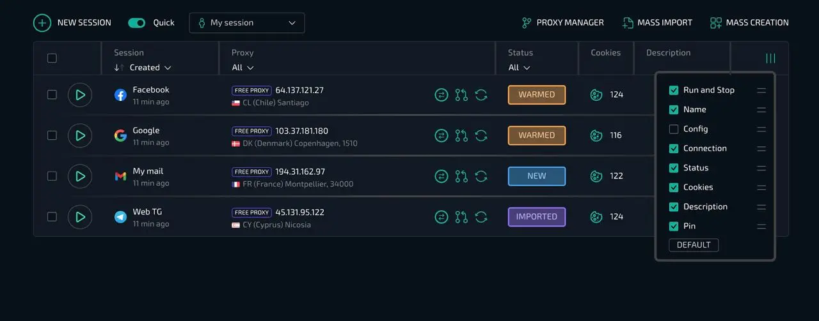
Task: Click refresh proxy icon for Facebook row
Action: click(481, 95)
